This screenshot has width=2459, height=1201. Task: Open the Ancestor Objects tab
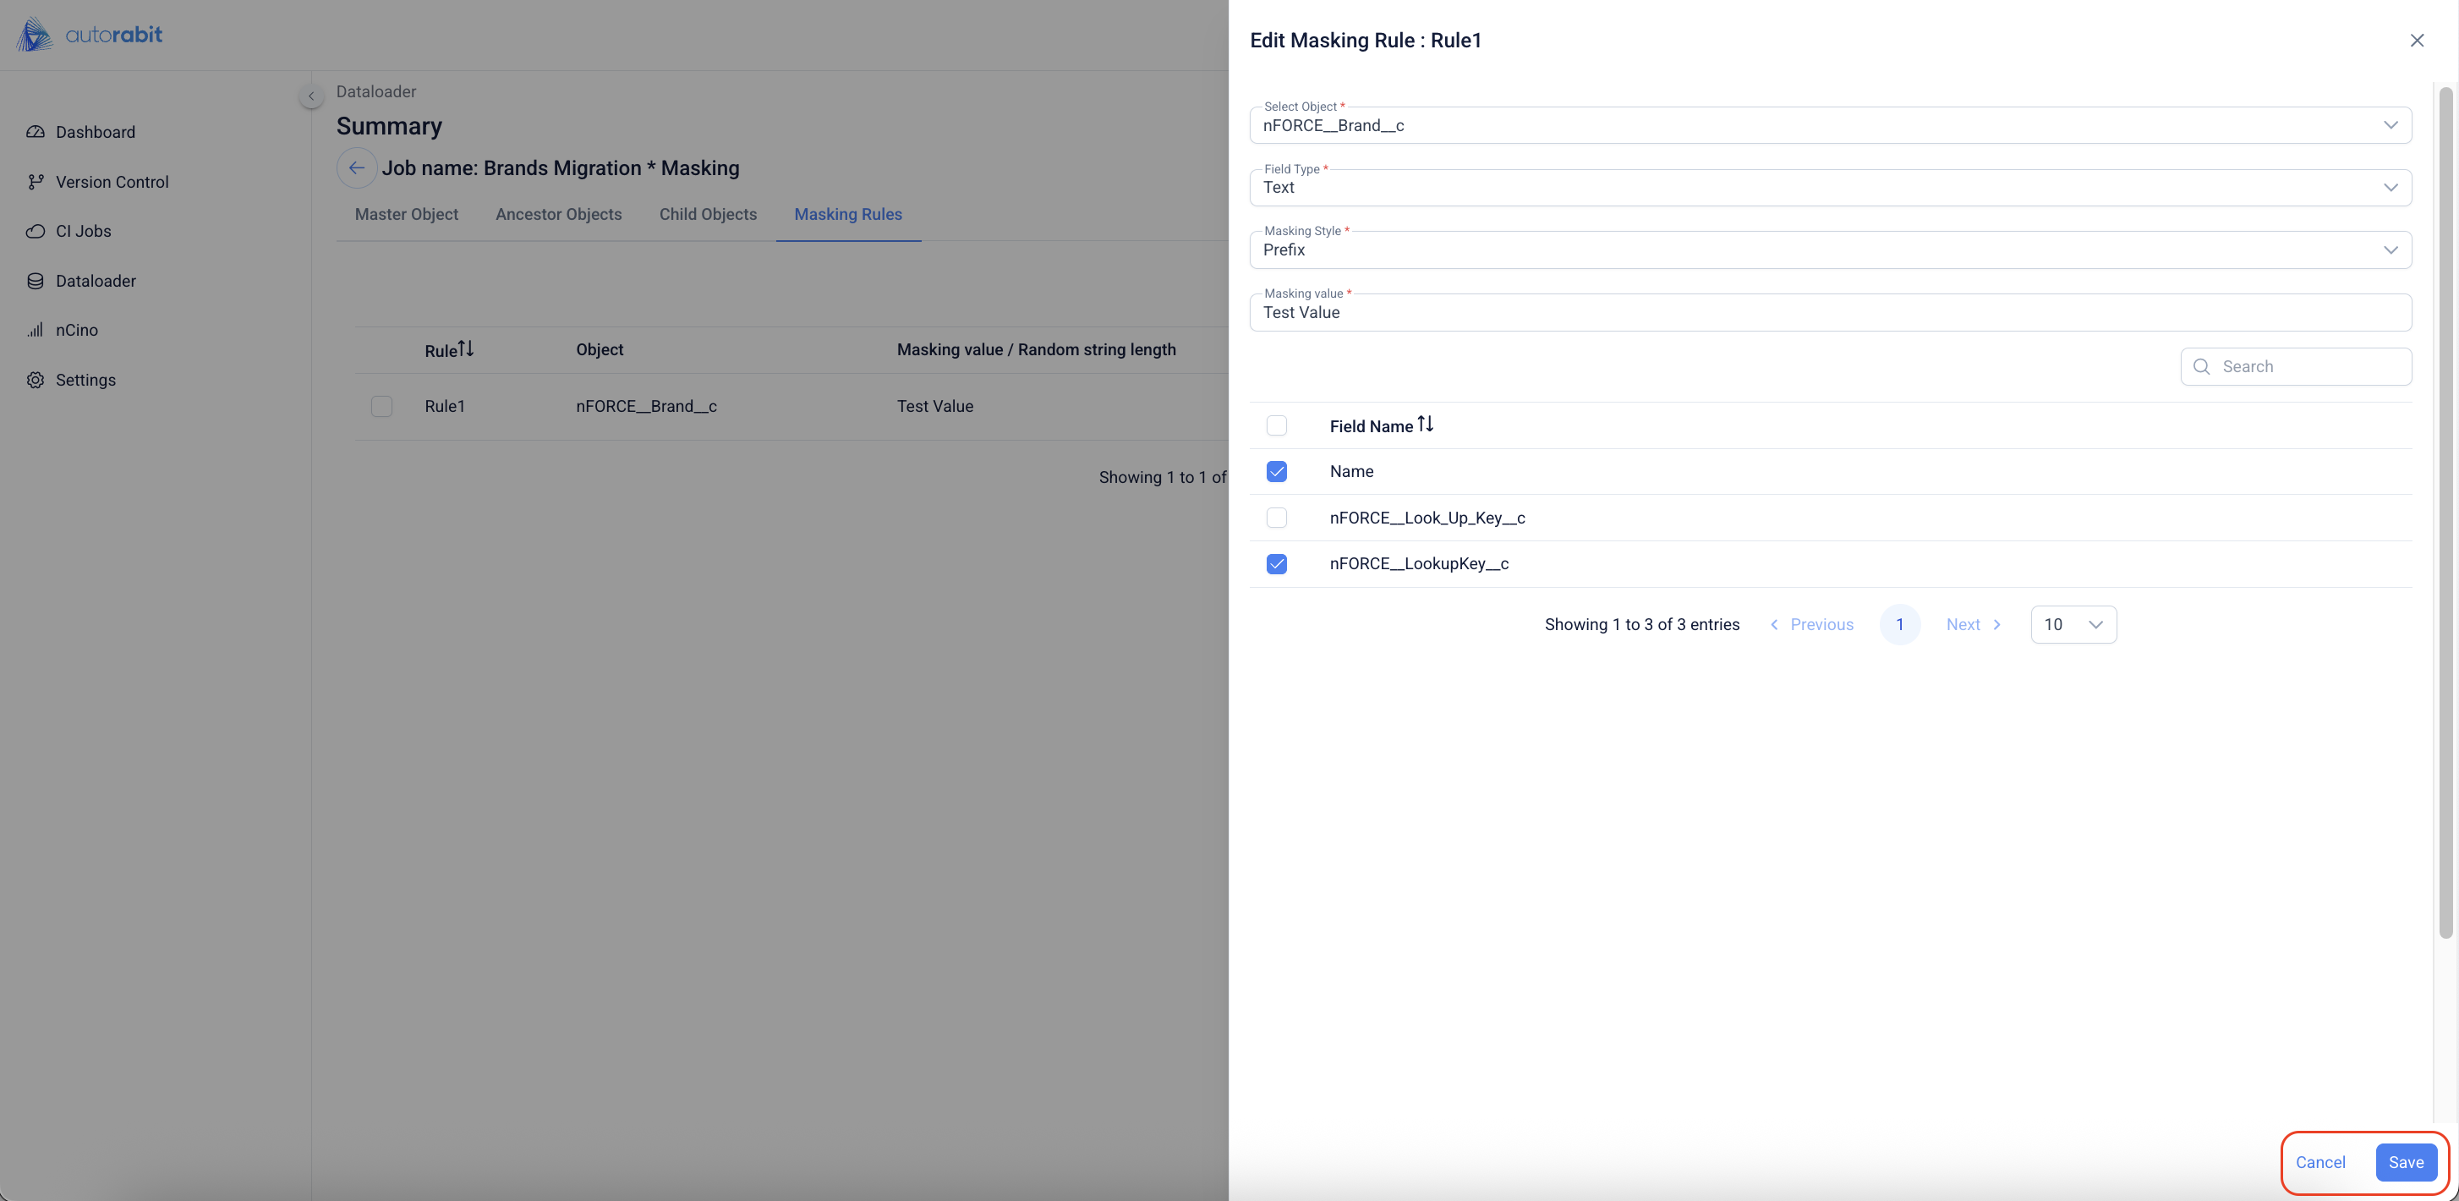(x=558, y=214)
